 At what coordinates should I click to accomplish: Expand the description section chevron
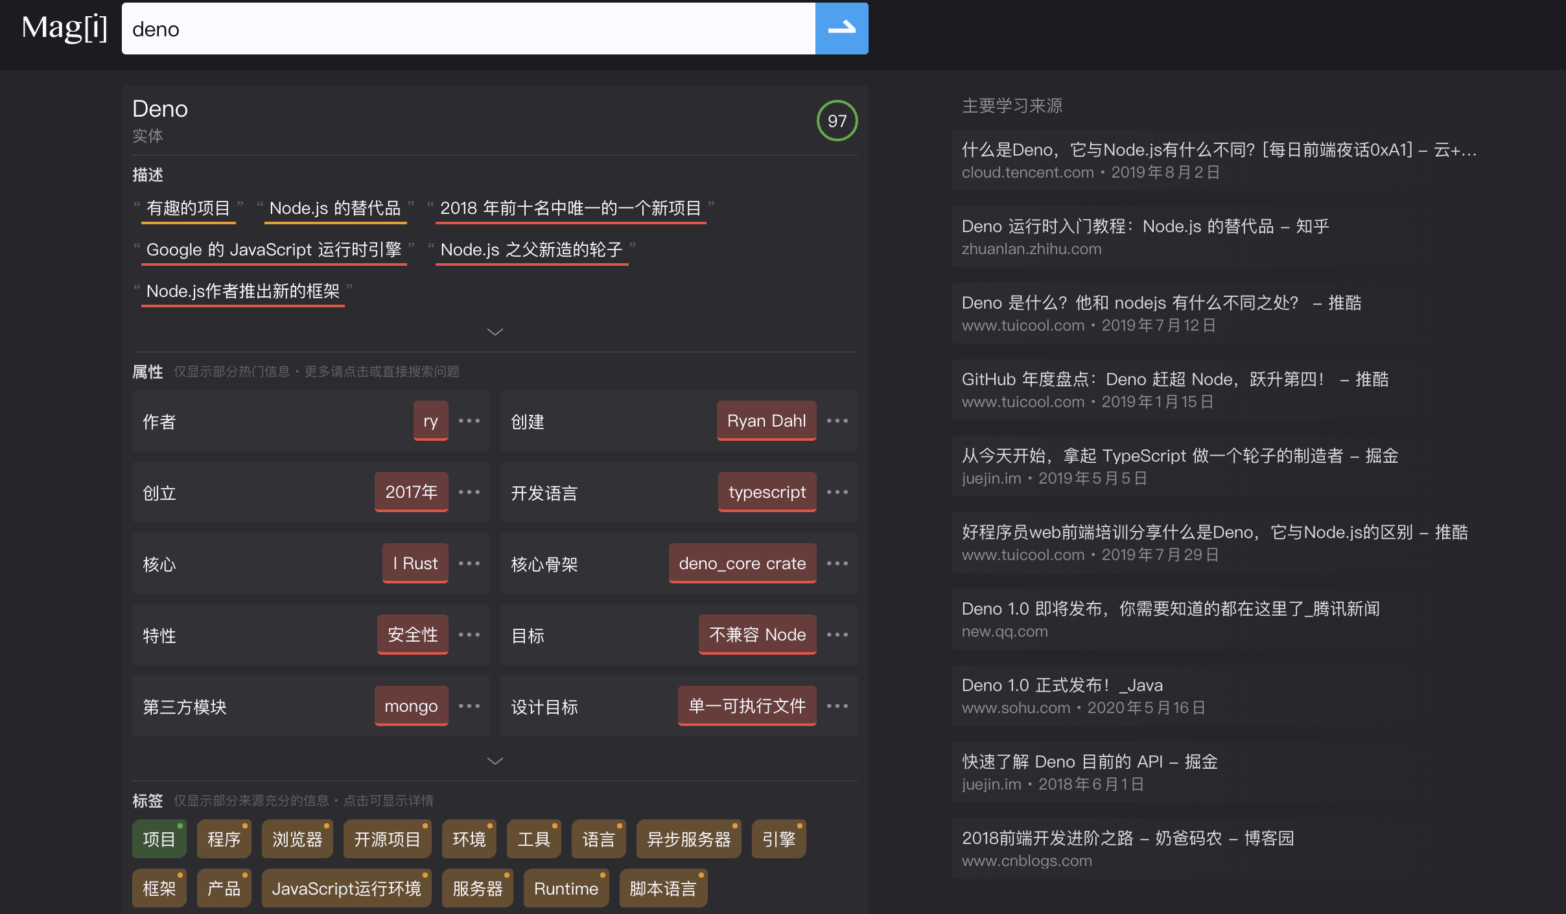495,331
